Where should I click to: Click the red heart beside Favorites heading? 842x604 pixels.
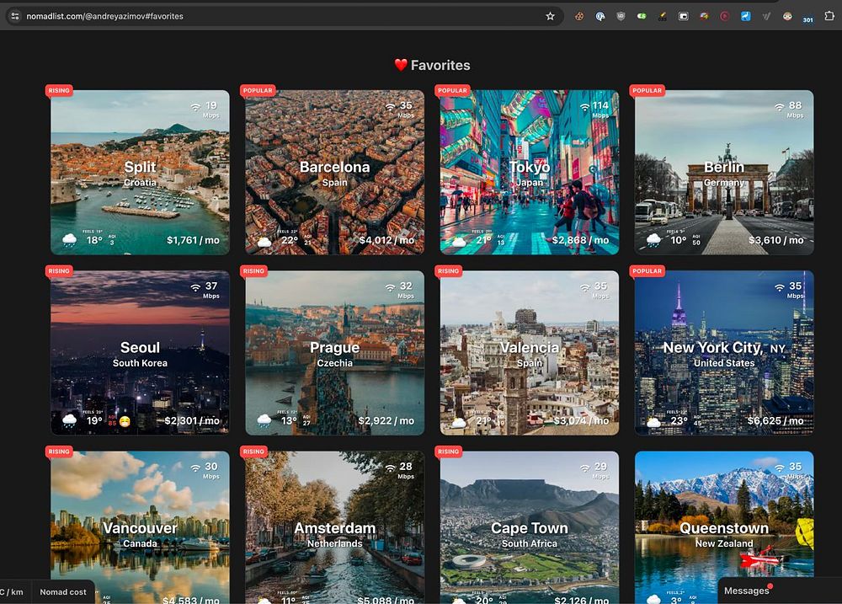401,66
